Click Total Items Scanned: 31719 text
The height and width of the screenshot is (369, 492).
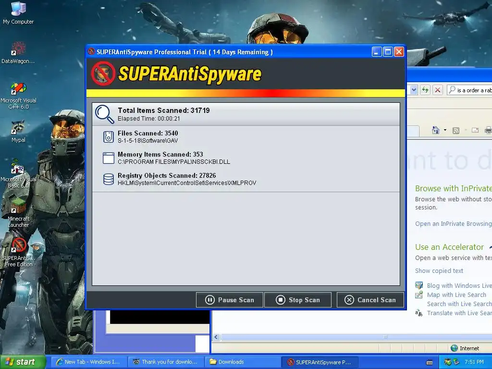[x=163, y=111]
